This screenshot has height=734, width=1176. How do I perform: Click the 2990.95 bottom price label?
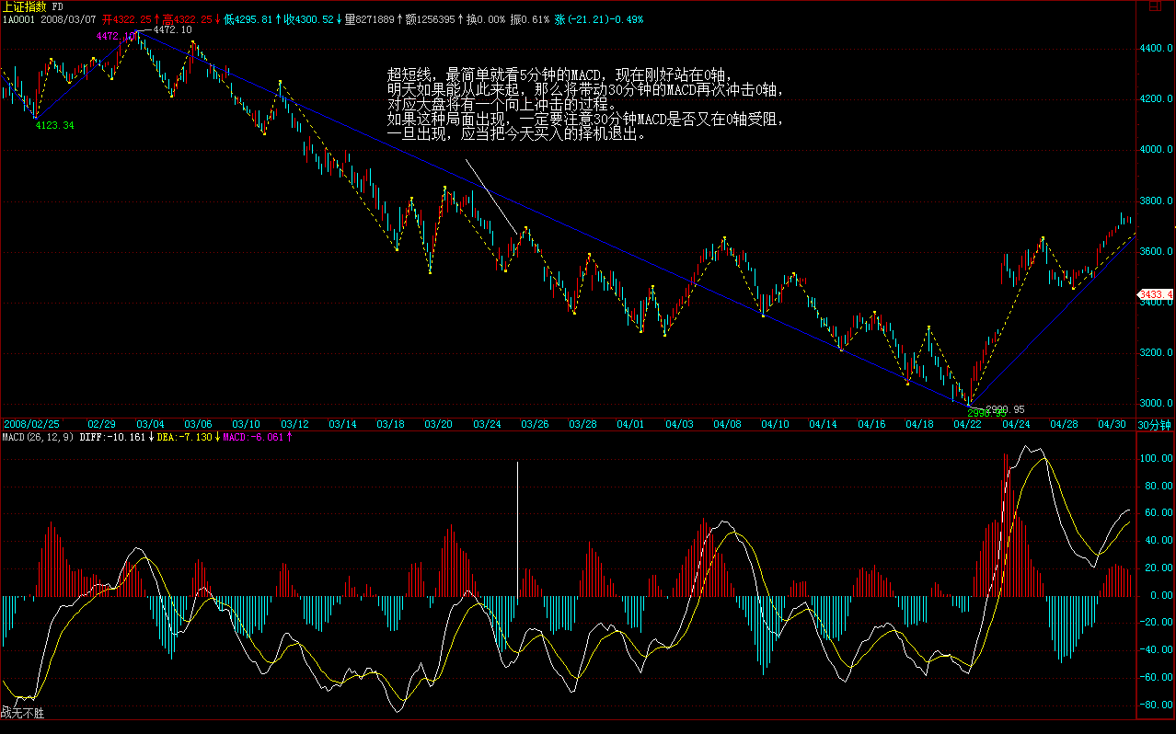coord(1004,409)
